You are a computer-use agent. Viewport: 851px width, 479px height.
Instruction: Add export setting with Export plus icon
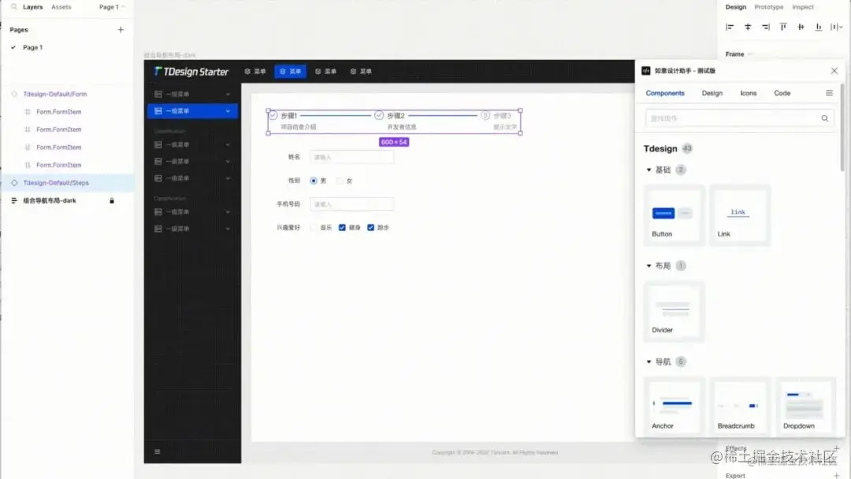pos(836,475)
